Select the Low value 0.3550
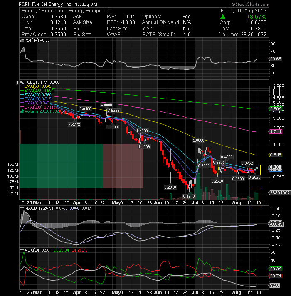Viewport: 291px width, 296px height. 58,29
